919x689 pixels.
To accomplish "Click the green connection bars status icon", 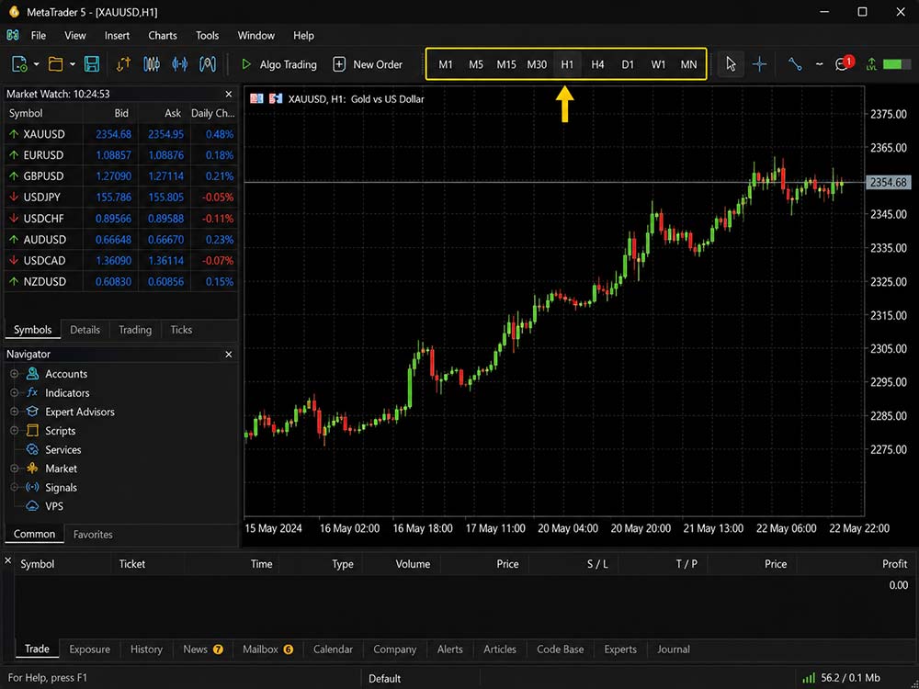I will click(x=809, y=678).
